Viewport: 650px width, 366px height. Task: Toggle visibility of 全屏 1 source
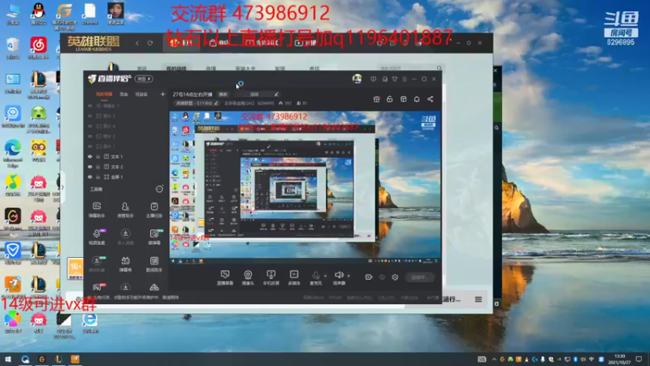pos(90,176)
